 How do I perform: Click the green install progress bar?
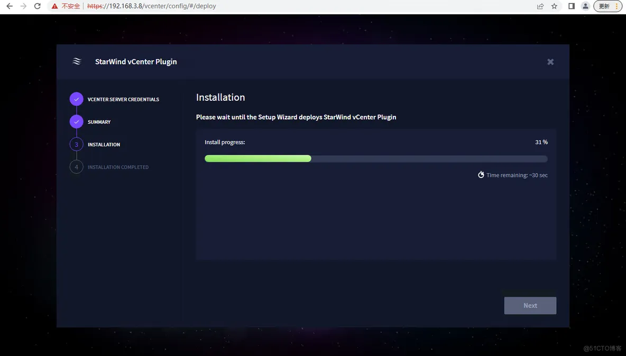pyautogui.click(x=258, y=158)
